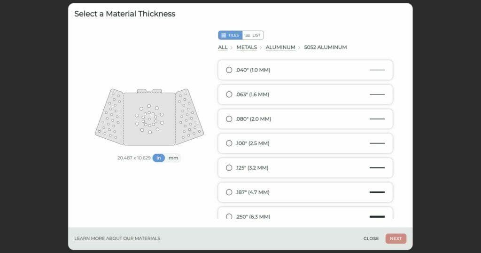The width and height of the screenshot is (481, 253).
Task: Open the ALUMINUM breadcrumb link
Action: click(x=280, y=47)
